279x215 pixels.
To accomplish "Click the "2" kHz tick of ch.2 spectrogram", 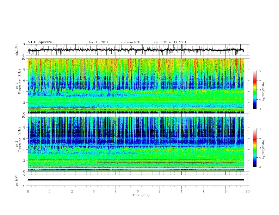I will (25, 161).
